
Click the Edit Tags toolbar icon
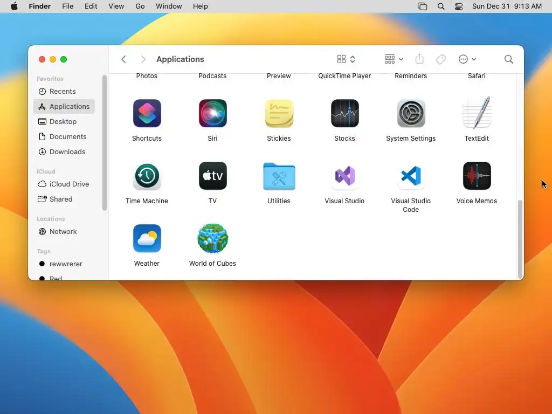click(440, 59)
